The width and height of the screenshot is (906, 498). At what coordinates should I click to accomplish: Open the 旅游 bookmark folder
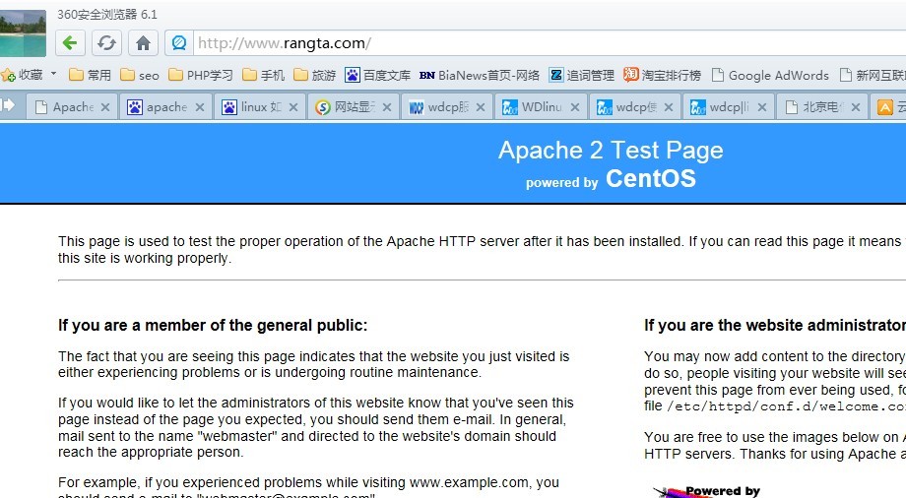click(x=314, y=75)
